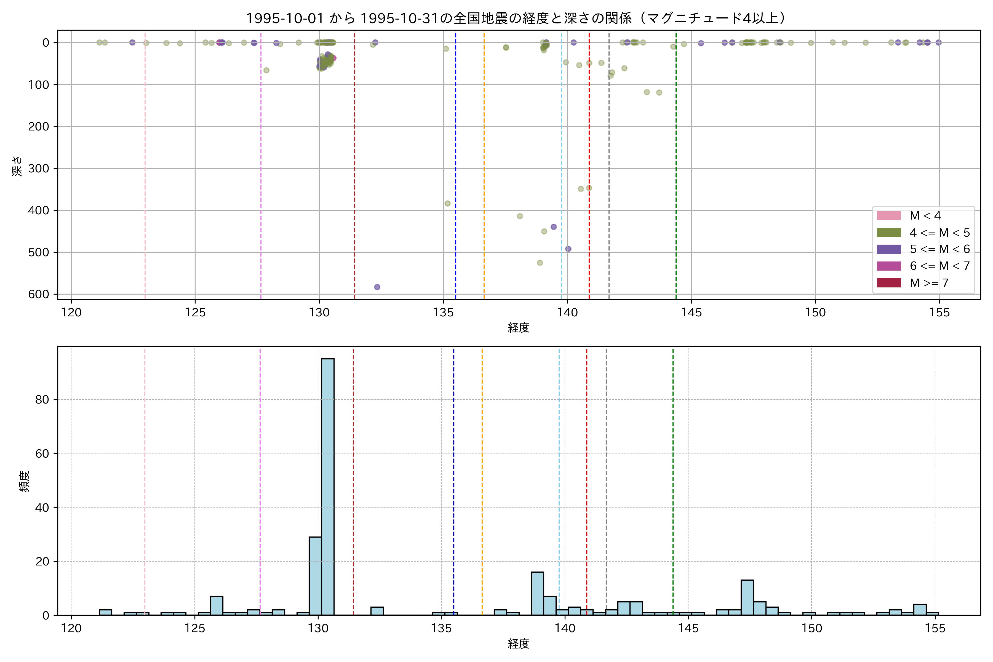Click the histogram bar of height 7 near longitude 126
This screenshot has width=993, height=662.
pos(216,605)
